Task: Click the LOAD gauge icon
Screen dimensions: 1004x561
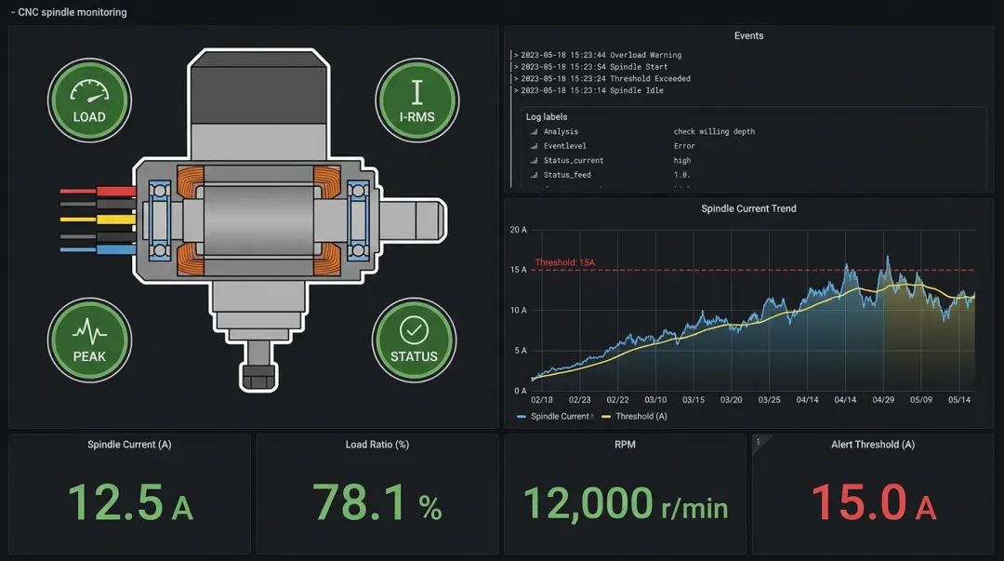Action: [89, 100]
